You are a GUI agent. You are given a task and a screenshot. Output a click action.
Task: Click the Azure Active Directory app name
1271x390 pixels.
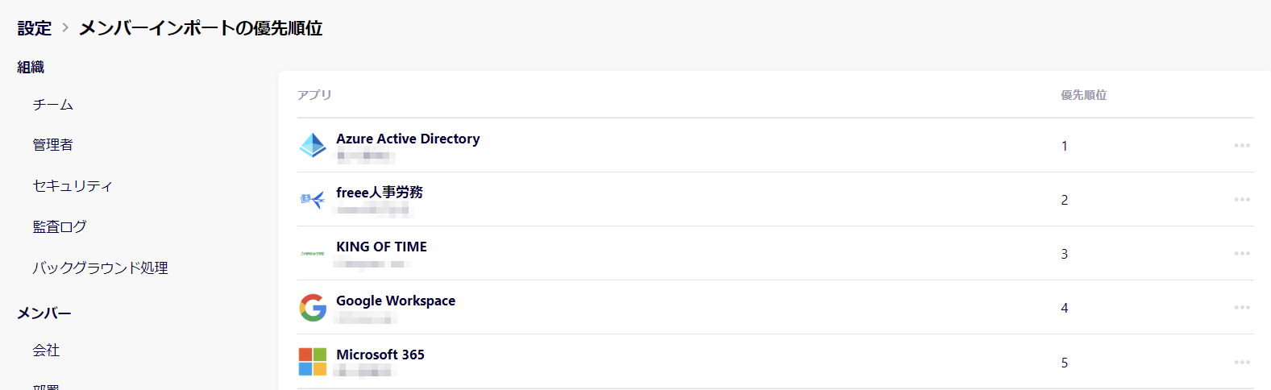tap(408, 139)
